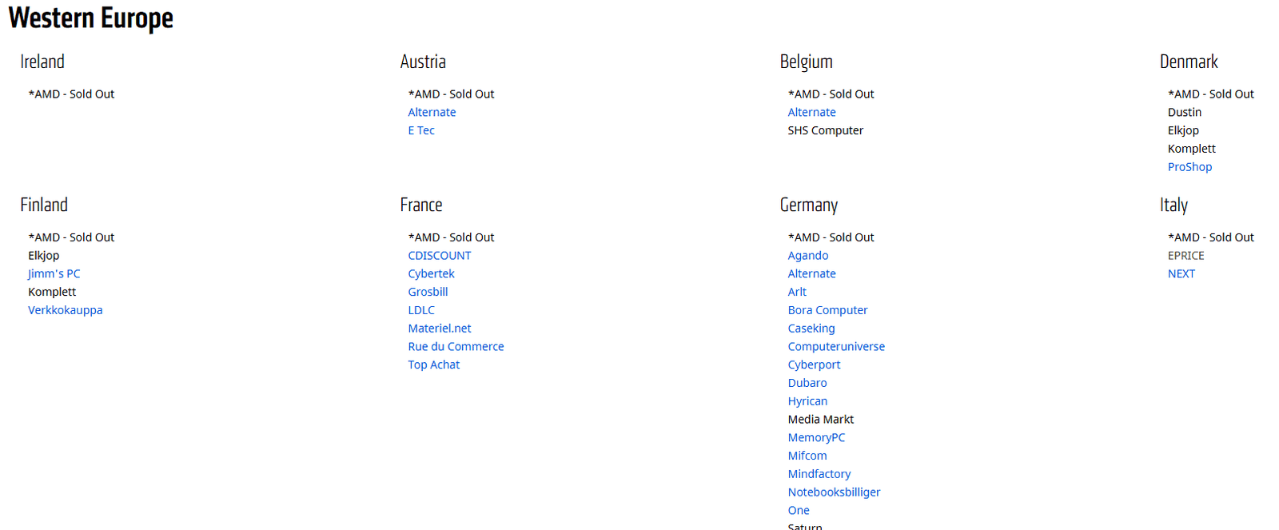Viewport: 1279px width, 530px height.
Task: Click the Grosbill link
Action: pyautogui.click(x=428, y=292)
